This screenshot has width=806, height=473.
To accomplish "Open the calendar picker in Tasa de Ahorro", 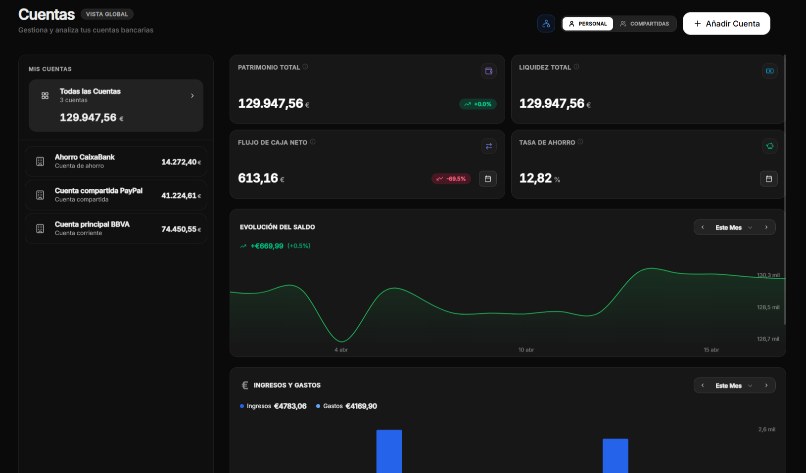I will pyautogui.click(x=769, y=178).
